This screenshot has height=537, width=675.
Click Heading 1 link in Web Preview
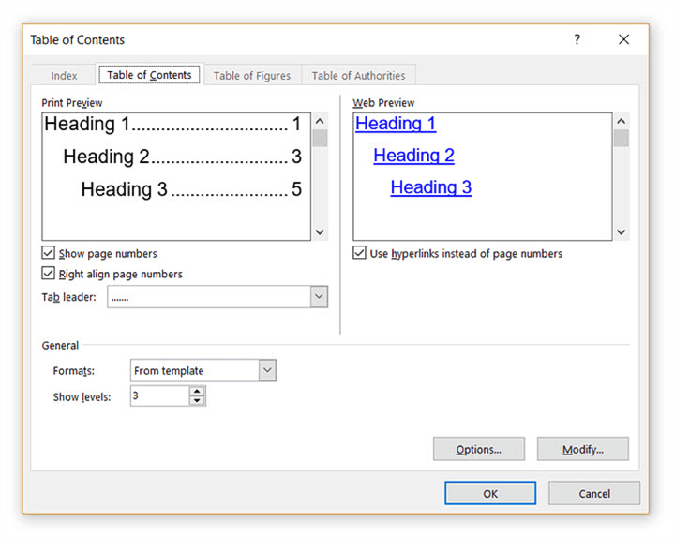click(396, 124)
